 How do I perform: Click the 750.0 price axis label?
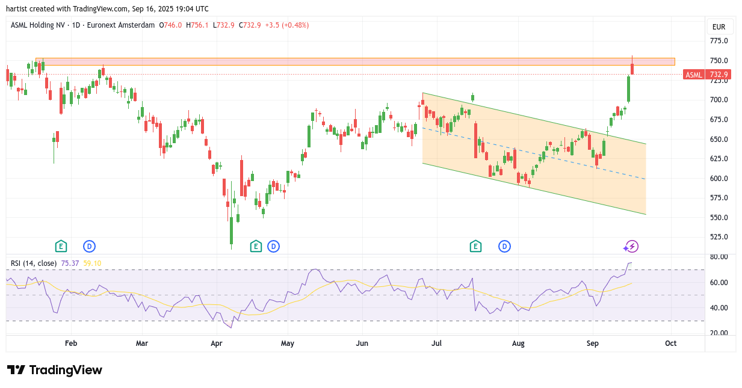(719, 61)
